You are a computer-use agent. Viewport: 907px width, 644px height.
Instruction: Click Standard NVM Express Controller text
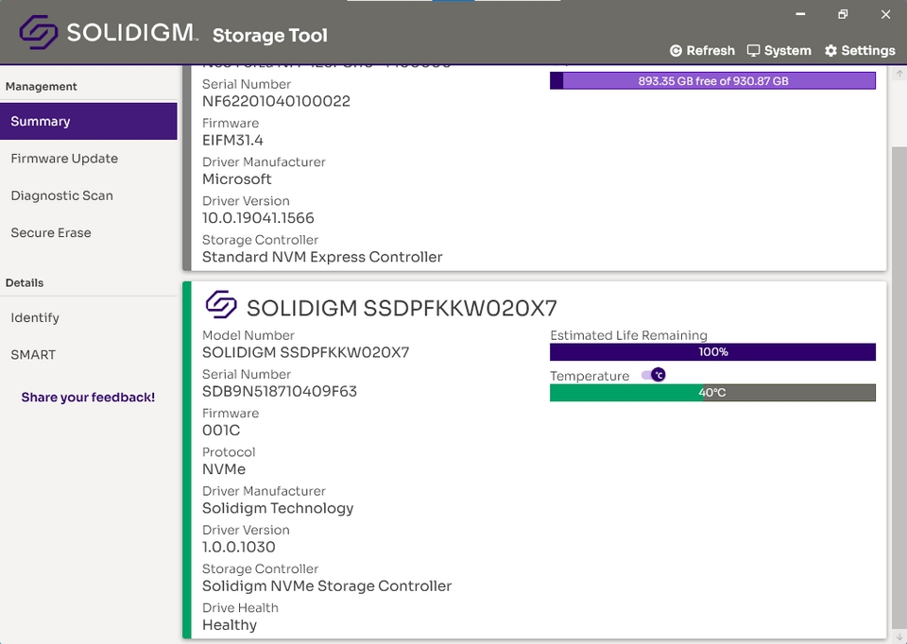pos(322,257)
